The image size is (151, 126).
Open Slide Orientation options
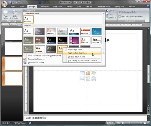15,15
